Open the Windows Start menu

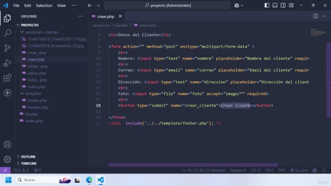(8, 180)
